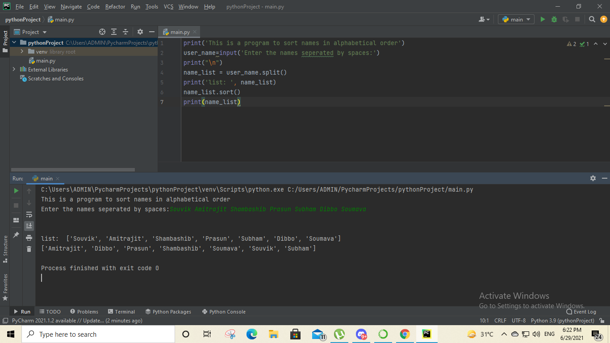Screen dimensions: 610x343
Task: Open Code With Me users menu
Action: point(484,19)
